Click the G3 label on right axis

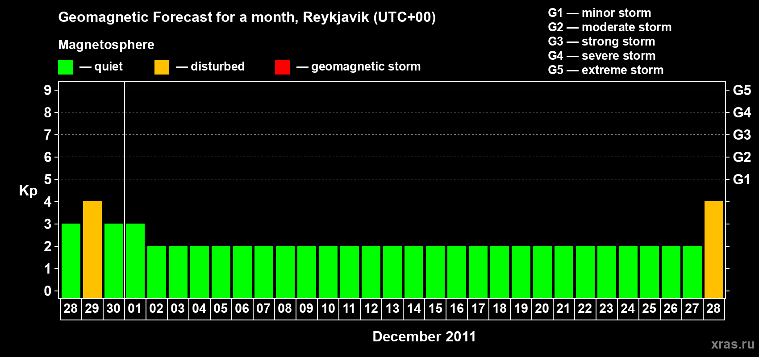742,135
